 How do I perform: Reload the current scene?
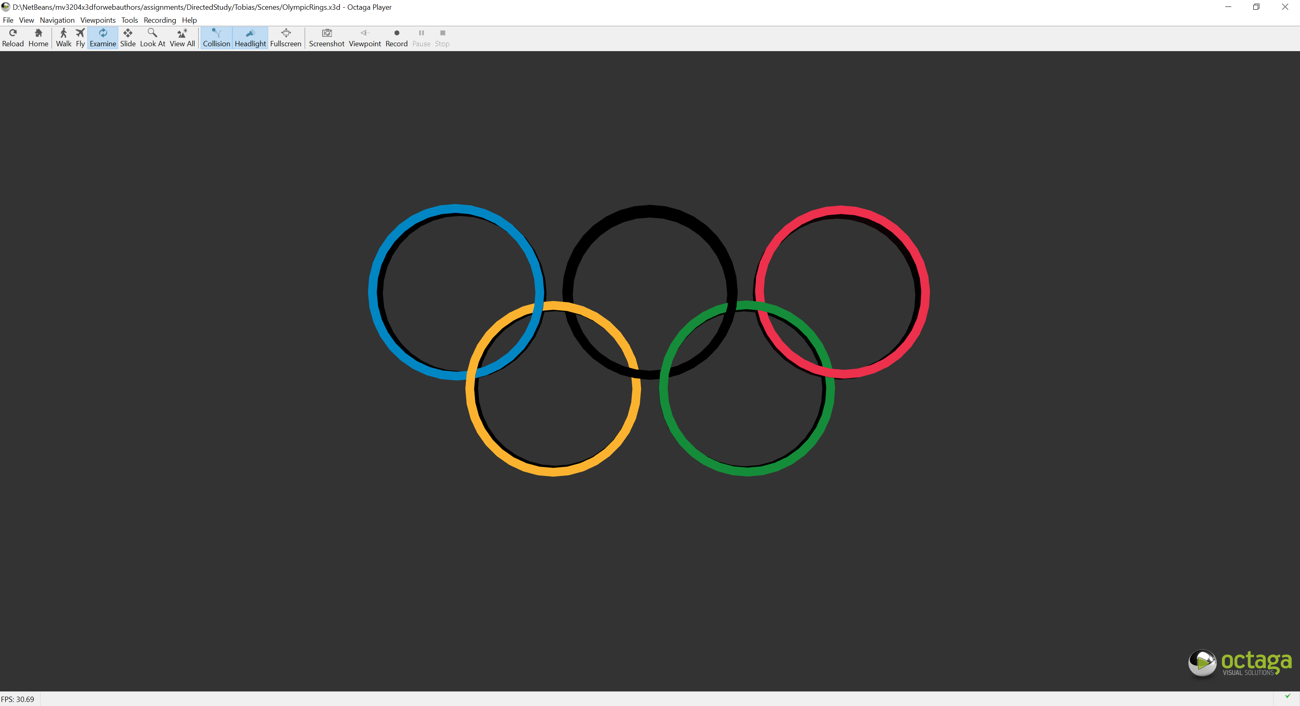[13, 38]
